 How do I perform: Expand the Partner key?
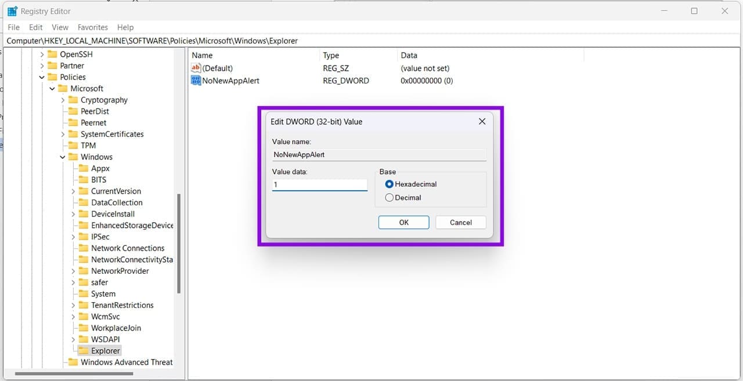point(42,66)
